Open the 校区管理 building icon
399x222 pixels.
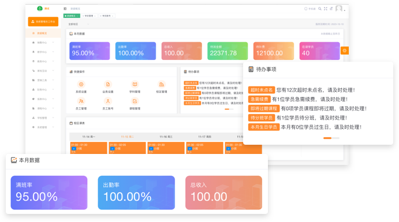click(162, 84)
